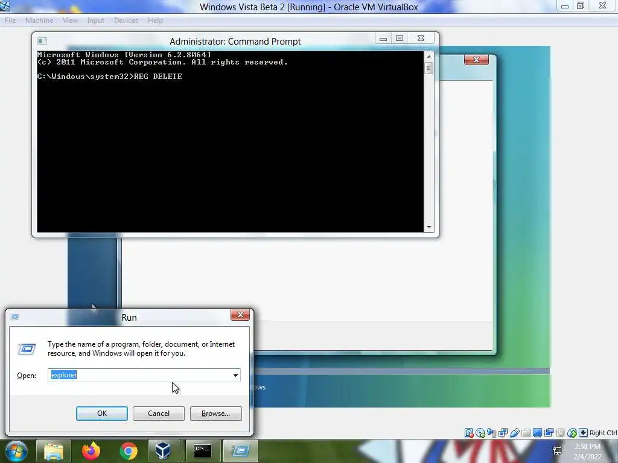Open the VirtualBox Machine menu
618x463 pixels.
[39, 20]
